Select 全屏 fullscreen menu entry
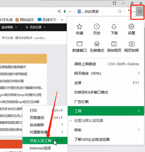The width and height of the screenshot is (145, 152). 106,83
